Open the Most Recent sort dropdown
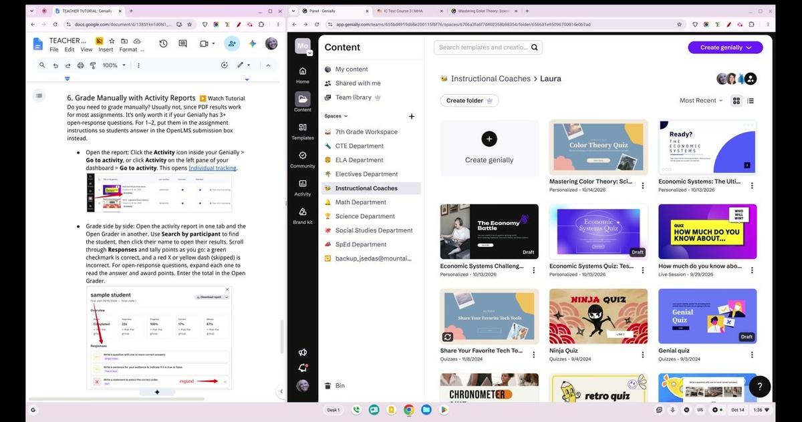This screenshot has width=802, height=422. click(701, 101)
